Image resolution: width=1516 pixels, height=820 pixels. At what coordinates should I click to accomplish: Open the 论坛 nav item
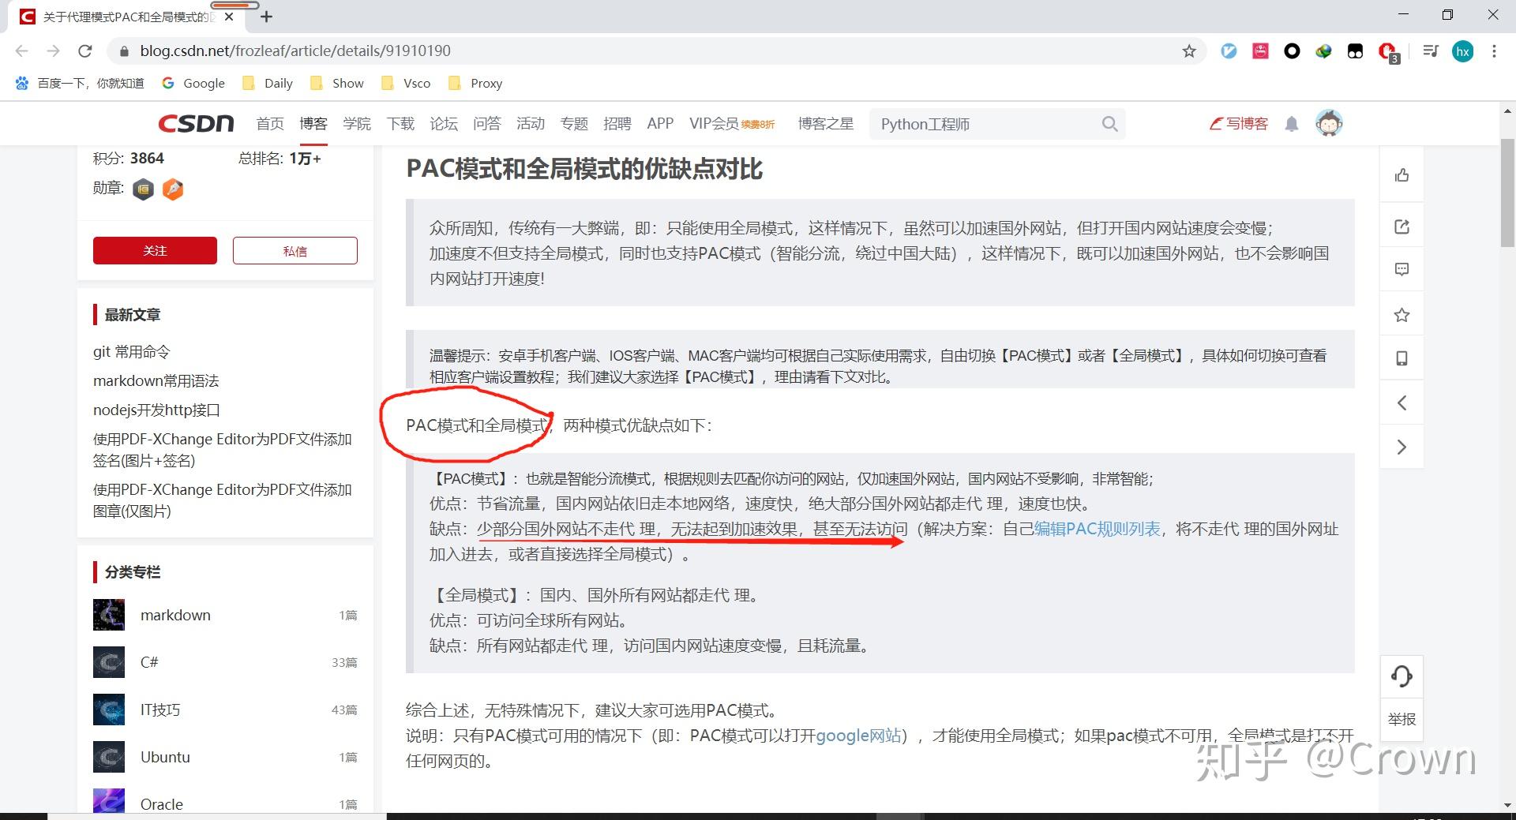tap(444, 124)
